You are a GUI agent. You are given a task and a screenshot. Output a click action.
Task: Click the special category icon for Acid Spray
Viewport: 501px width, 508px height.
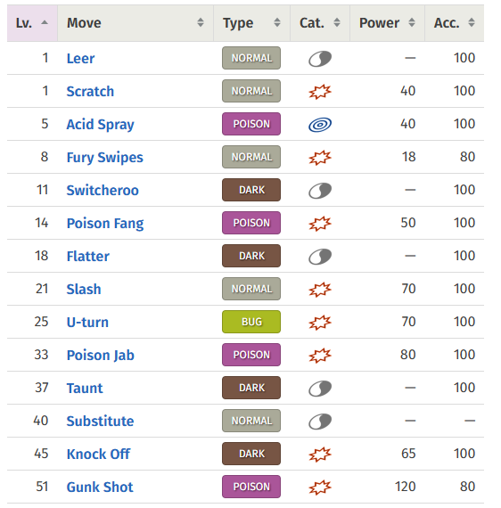point(320,125)
